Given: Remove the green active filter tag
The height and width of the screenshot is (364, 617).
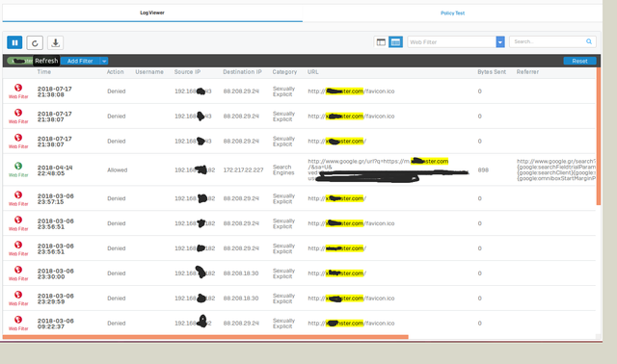Looking at the screenshot, I should click(x=20, y=61).
